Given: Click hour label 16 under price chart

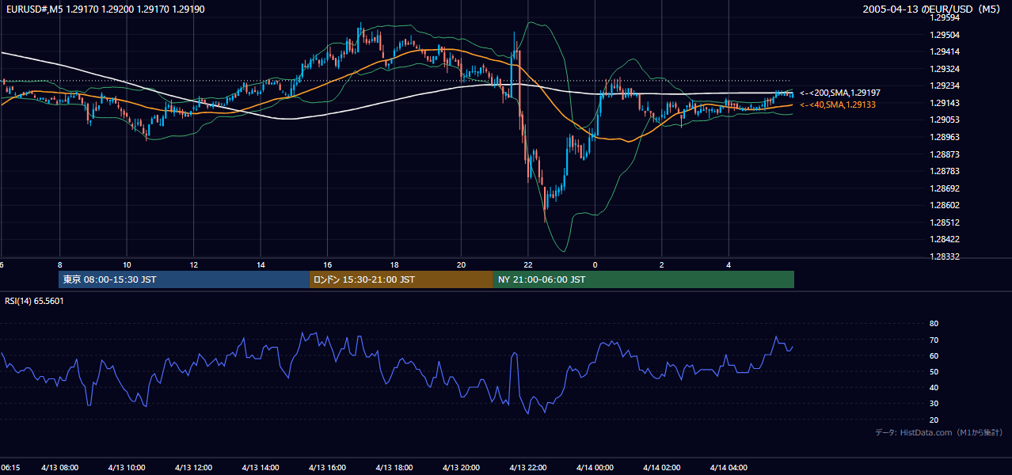Looking at the screenshot, I should click(x=327, y=264).
